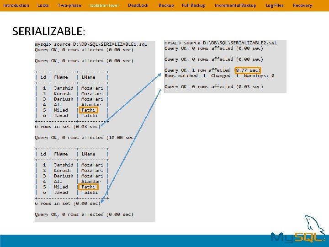
Task: Click 'Alamdar' in the upper result table
Action: (x=91, y=105)
